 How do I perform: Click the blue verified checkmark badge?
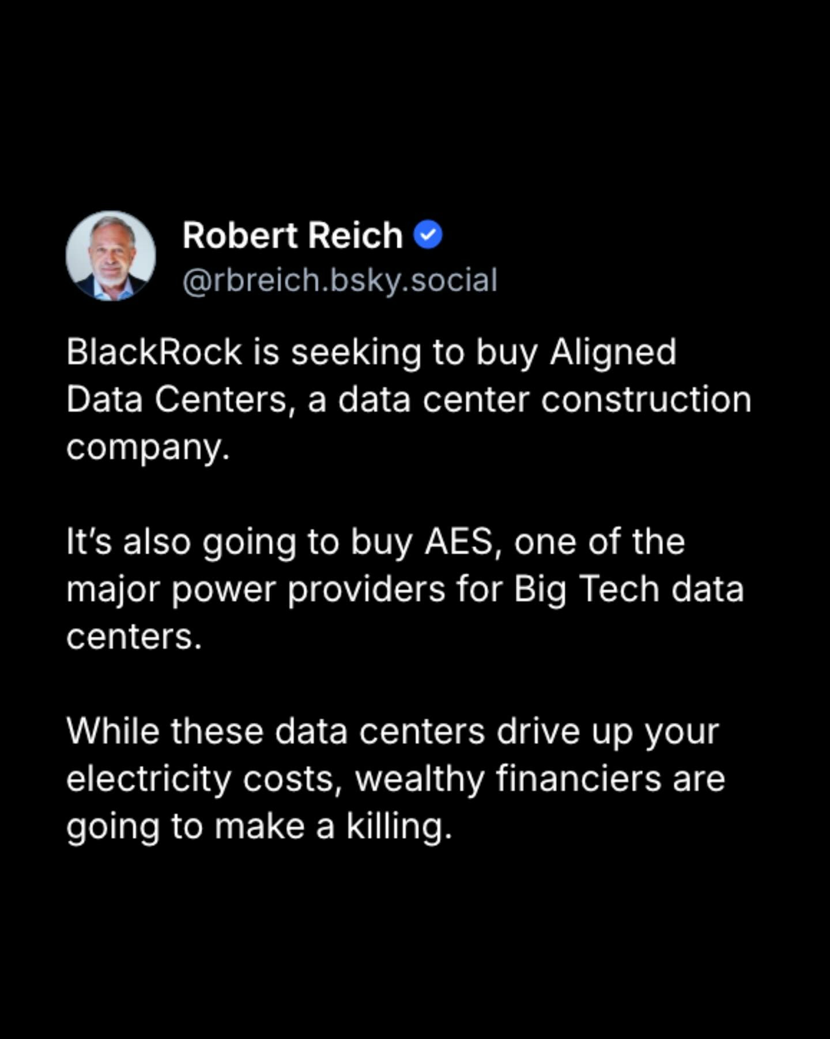tap(428, 235)
